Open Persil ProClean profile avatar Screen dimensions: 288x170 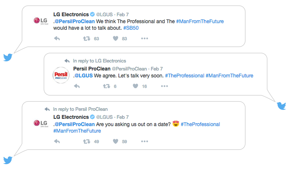coord(61,75)
